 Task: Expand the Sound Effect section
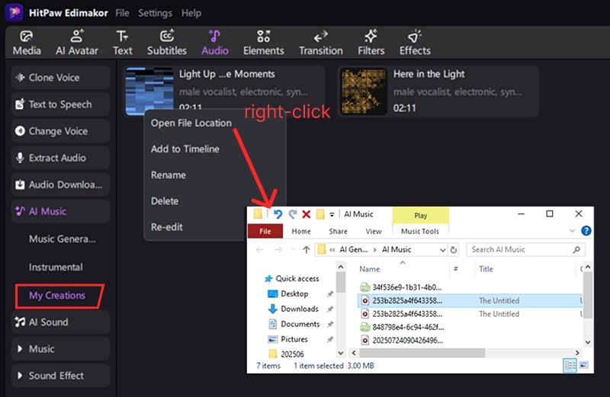60,376
